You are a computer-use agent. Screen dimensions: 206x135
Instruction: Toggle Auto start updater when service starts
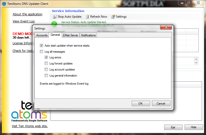pos(41,46)
